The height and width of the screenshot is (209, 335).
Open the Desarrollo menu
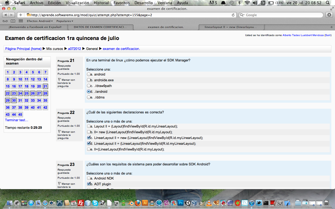pos(143,3)
